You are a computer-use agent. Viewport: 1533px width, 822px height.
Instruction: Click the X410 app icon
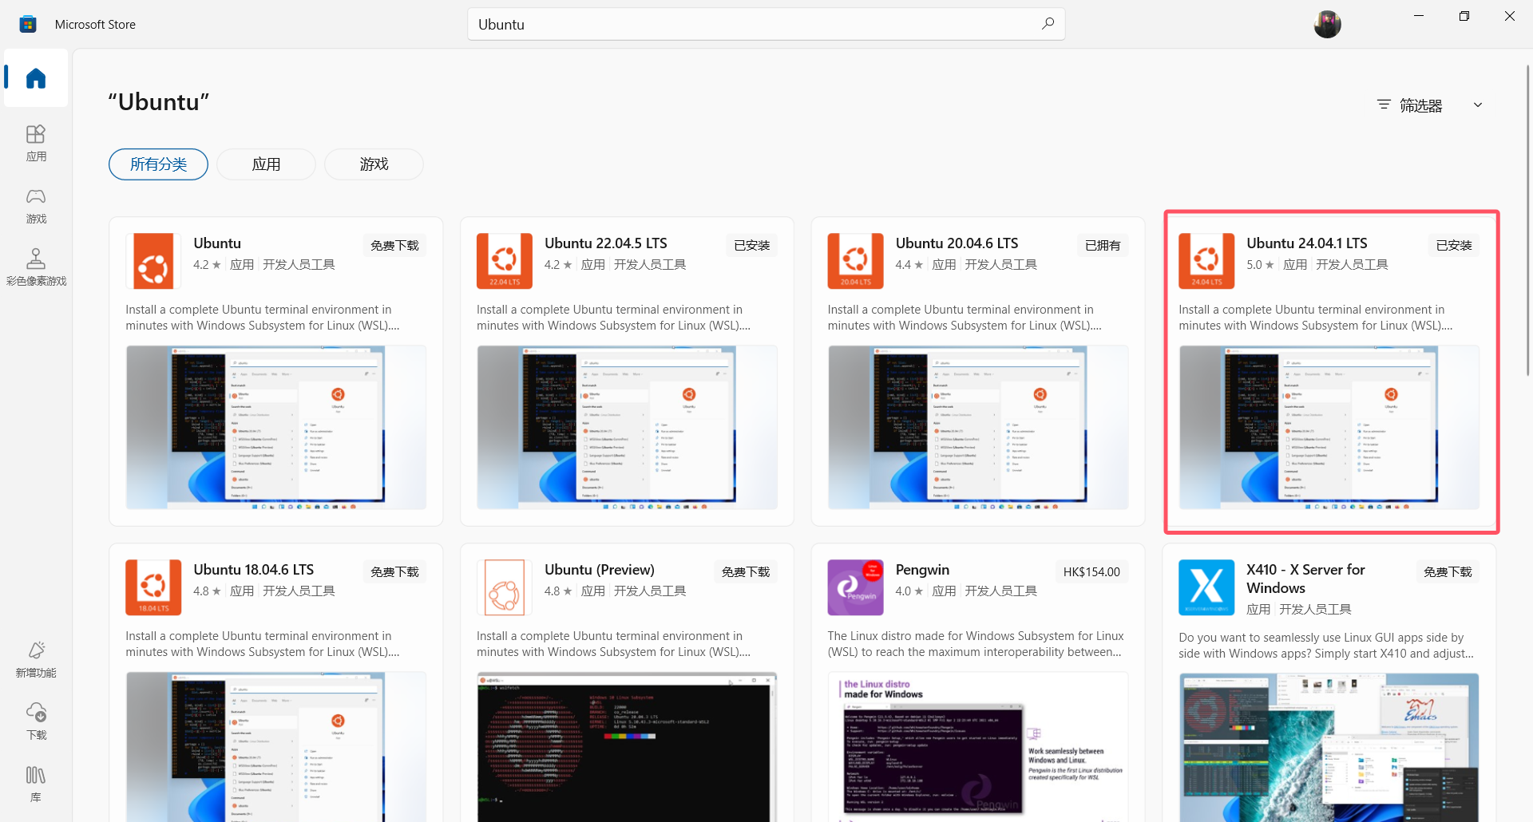1206,587
